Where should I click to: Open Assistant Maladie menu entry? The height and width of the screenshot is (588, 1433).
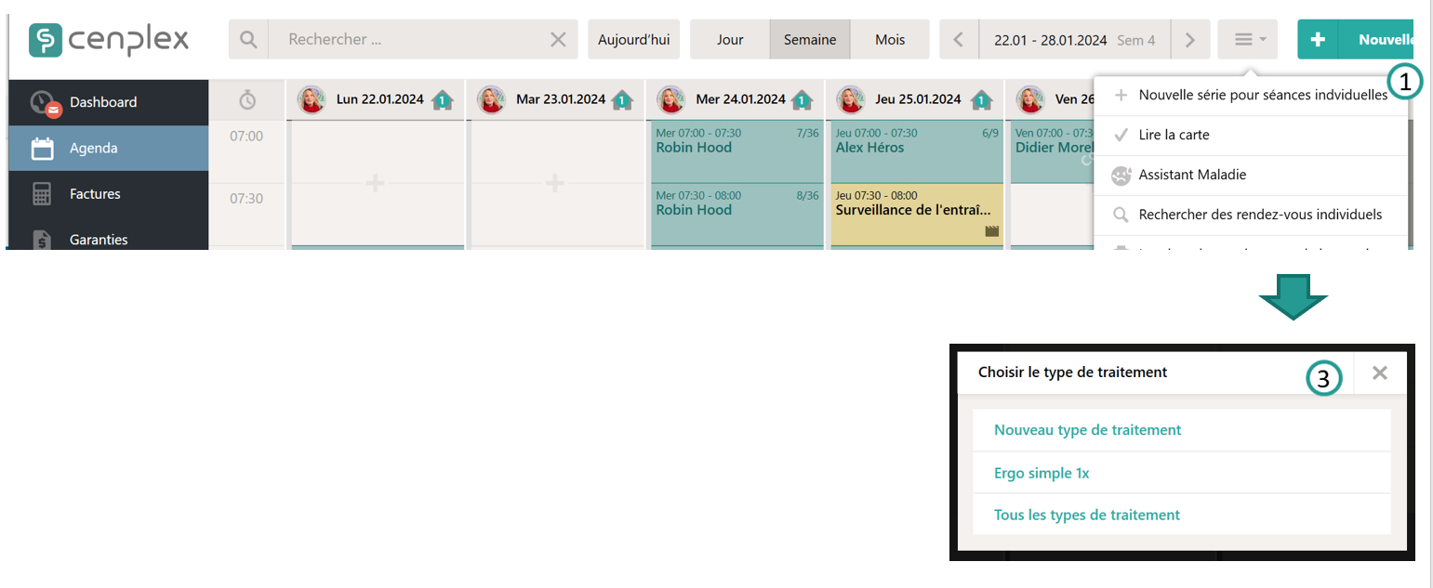[x=1192, y=175]
